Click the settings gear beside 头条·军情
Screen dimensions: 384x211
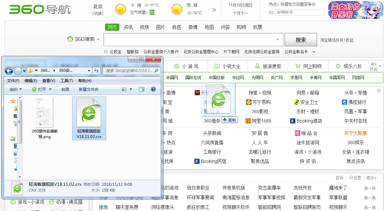379,90
